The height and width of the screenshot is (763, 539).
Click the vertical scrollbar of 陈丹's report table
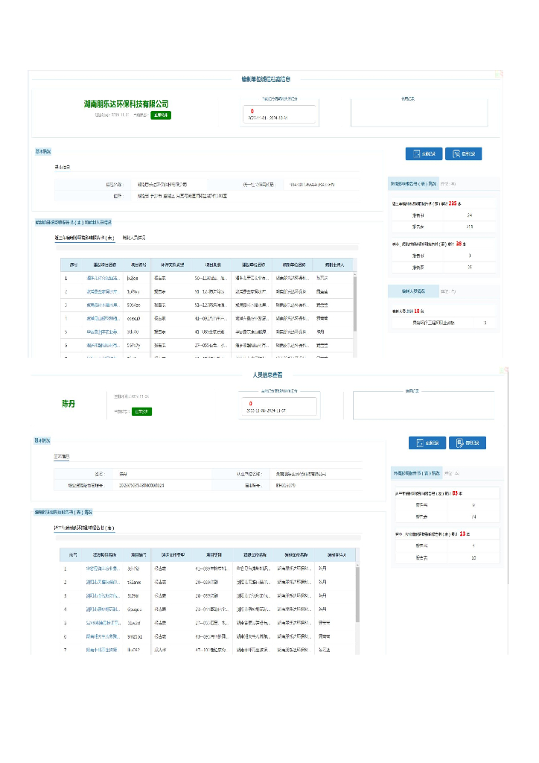coord(358,596)
